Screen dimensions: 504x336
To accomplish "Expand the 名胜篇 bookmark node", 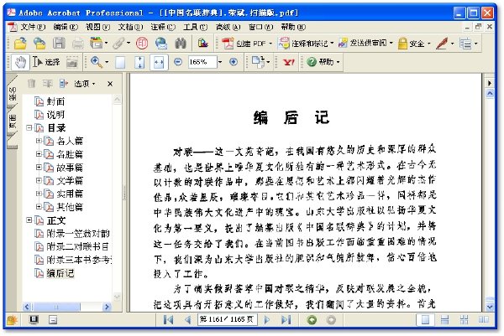I will pyautogui.click(x=39, y=154).
